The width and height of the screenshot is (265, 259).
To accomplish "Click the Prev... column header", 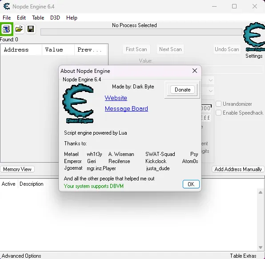I will [91, 50].
